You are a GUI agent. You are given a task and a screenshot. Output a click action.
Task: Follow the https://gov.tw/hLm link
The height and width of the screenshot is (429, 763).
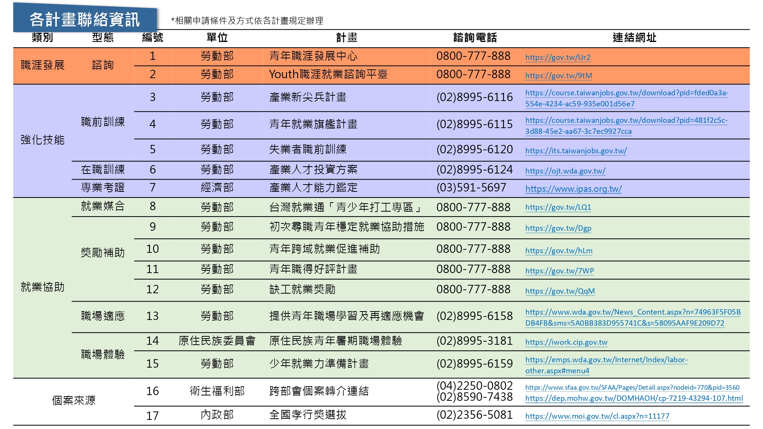[x=559, y=251]
